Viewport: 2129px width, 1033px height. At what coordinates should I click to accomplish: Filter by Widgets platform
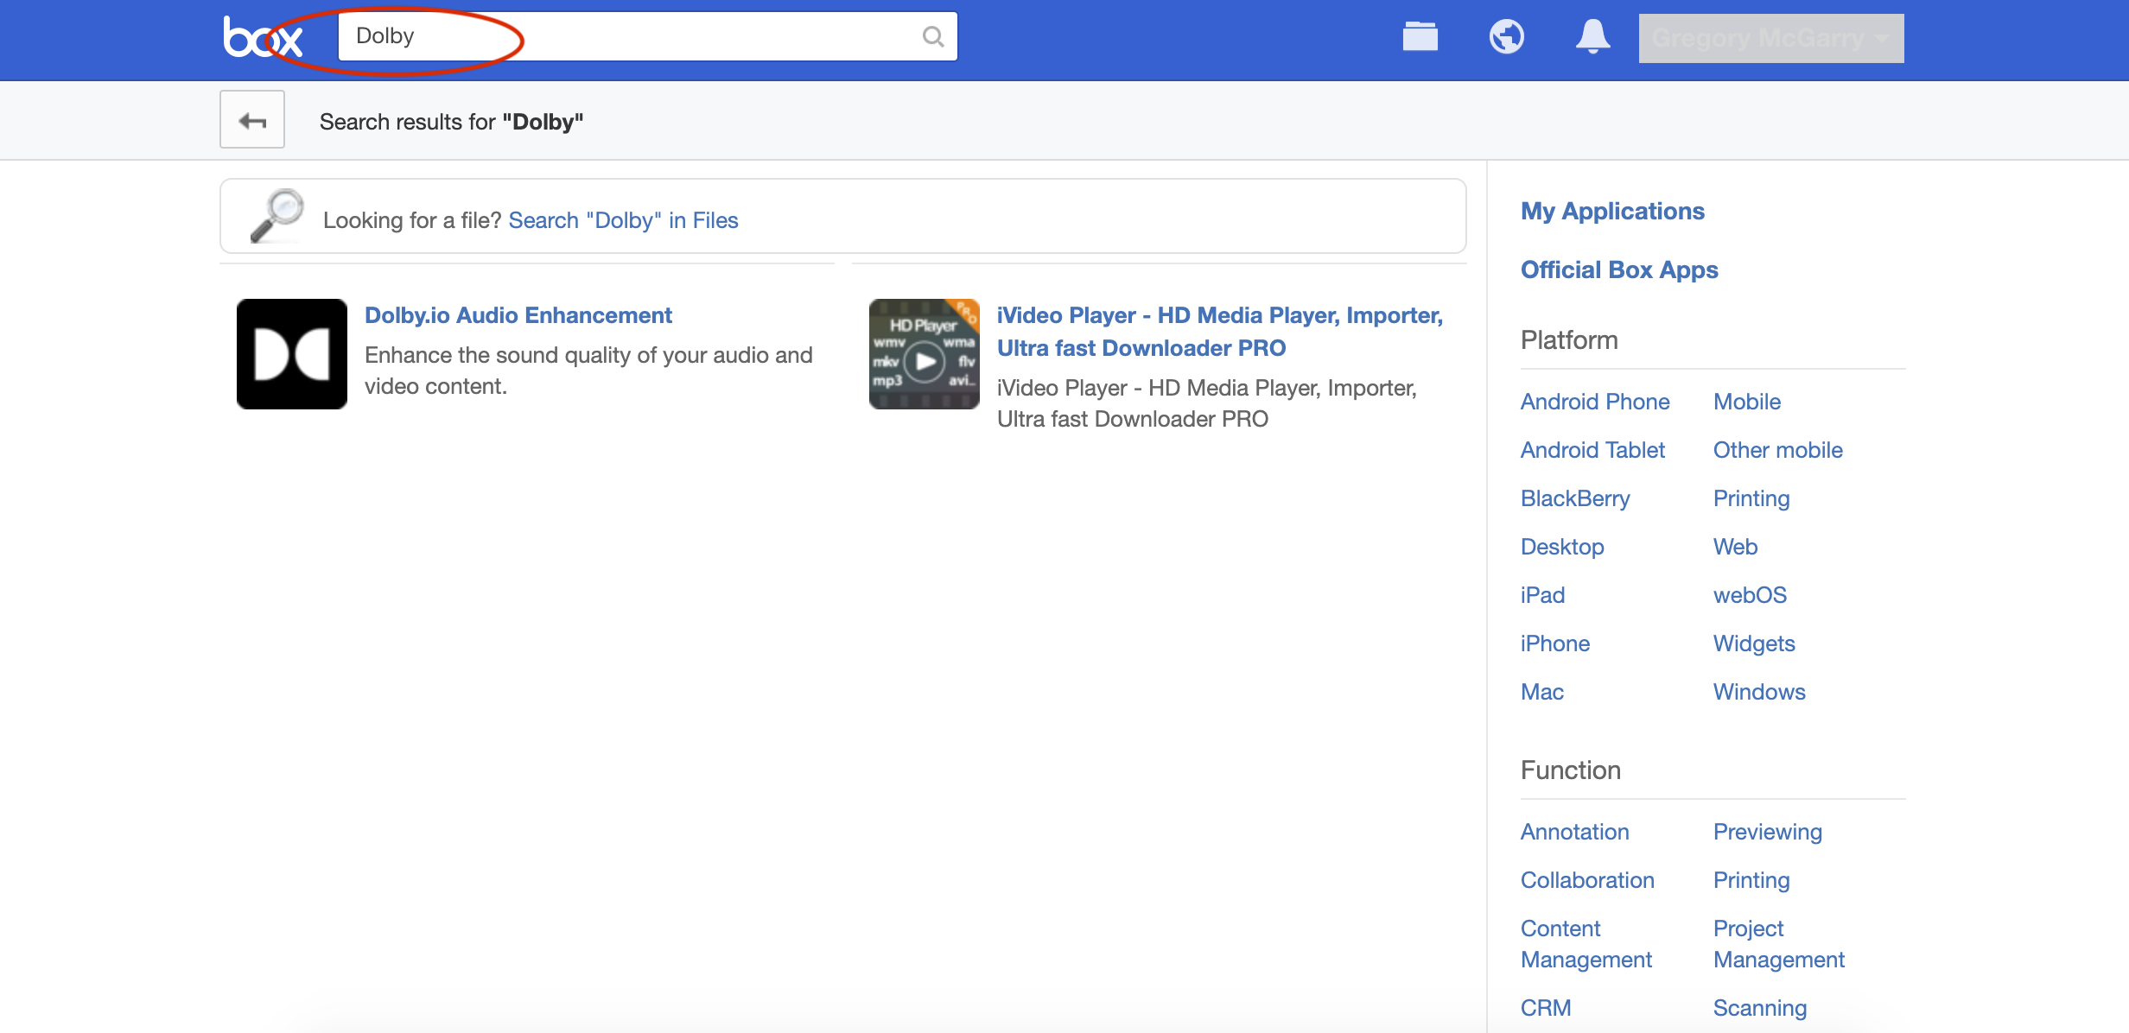(x=1754, y=643)
